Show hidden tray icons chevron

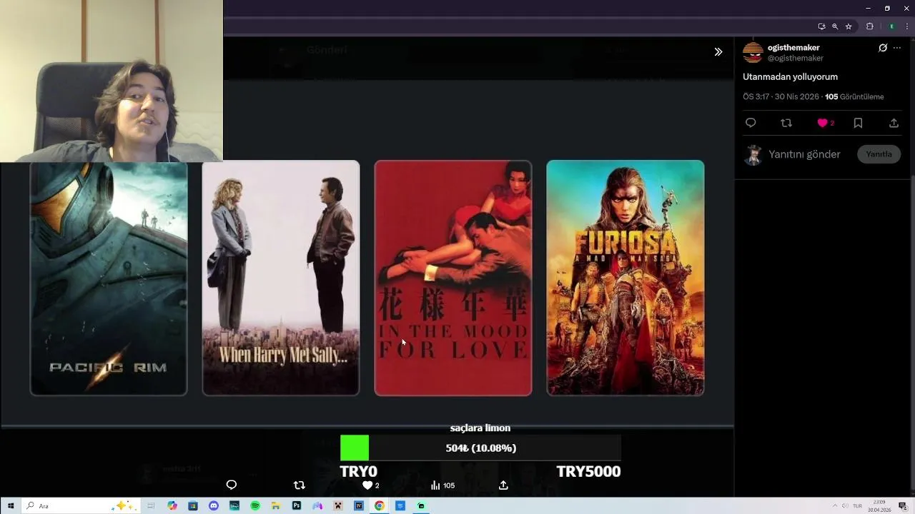(x=834, y=505)
